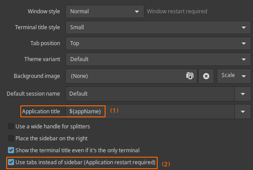
Task: Click the Terminal title style label
Action: 38,27
